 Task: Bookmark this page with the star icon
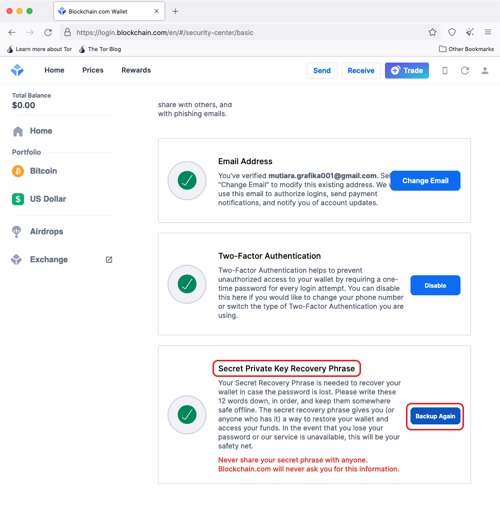pos(432,33)
